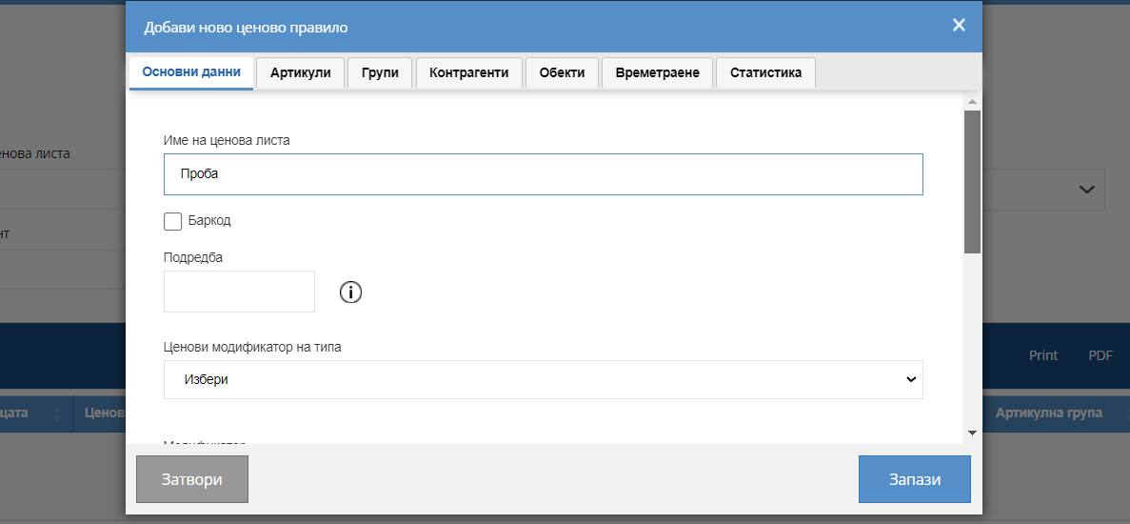1130x524 pixels.
Task: Save with the Запази button
Action: point(915,479)
